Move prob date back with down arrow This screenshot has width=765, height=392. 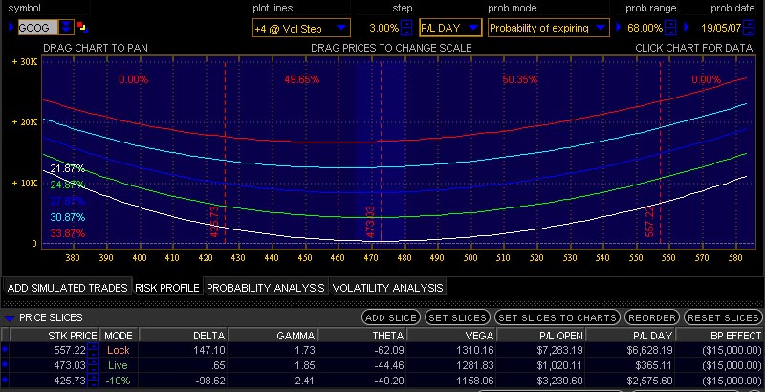pos(749,32)
